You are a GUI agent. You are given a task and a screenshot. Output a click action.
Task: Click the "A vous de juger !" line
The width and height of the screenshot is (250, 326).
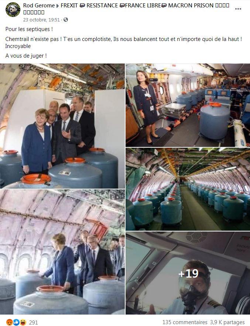[26, 56]
